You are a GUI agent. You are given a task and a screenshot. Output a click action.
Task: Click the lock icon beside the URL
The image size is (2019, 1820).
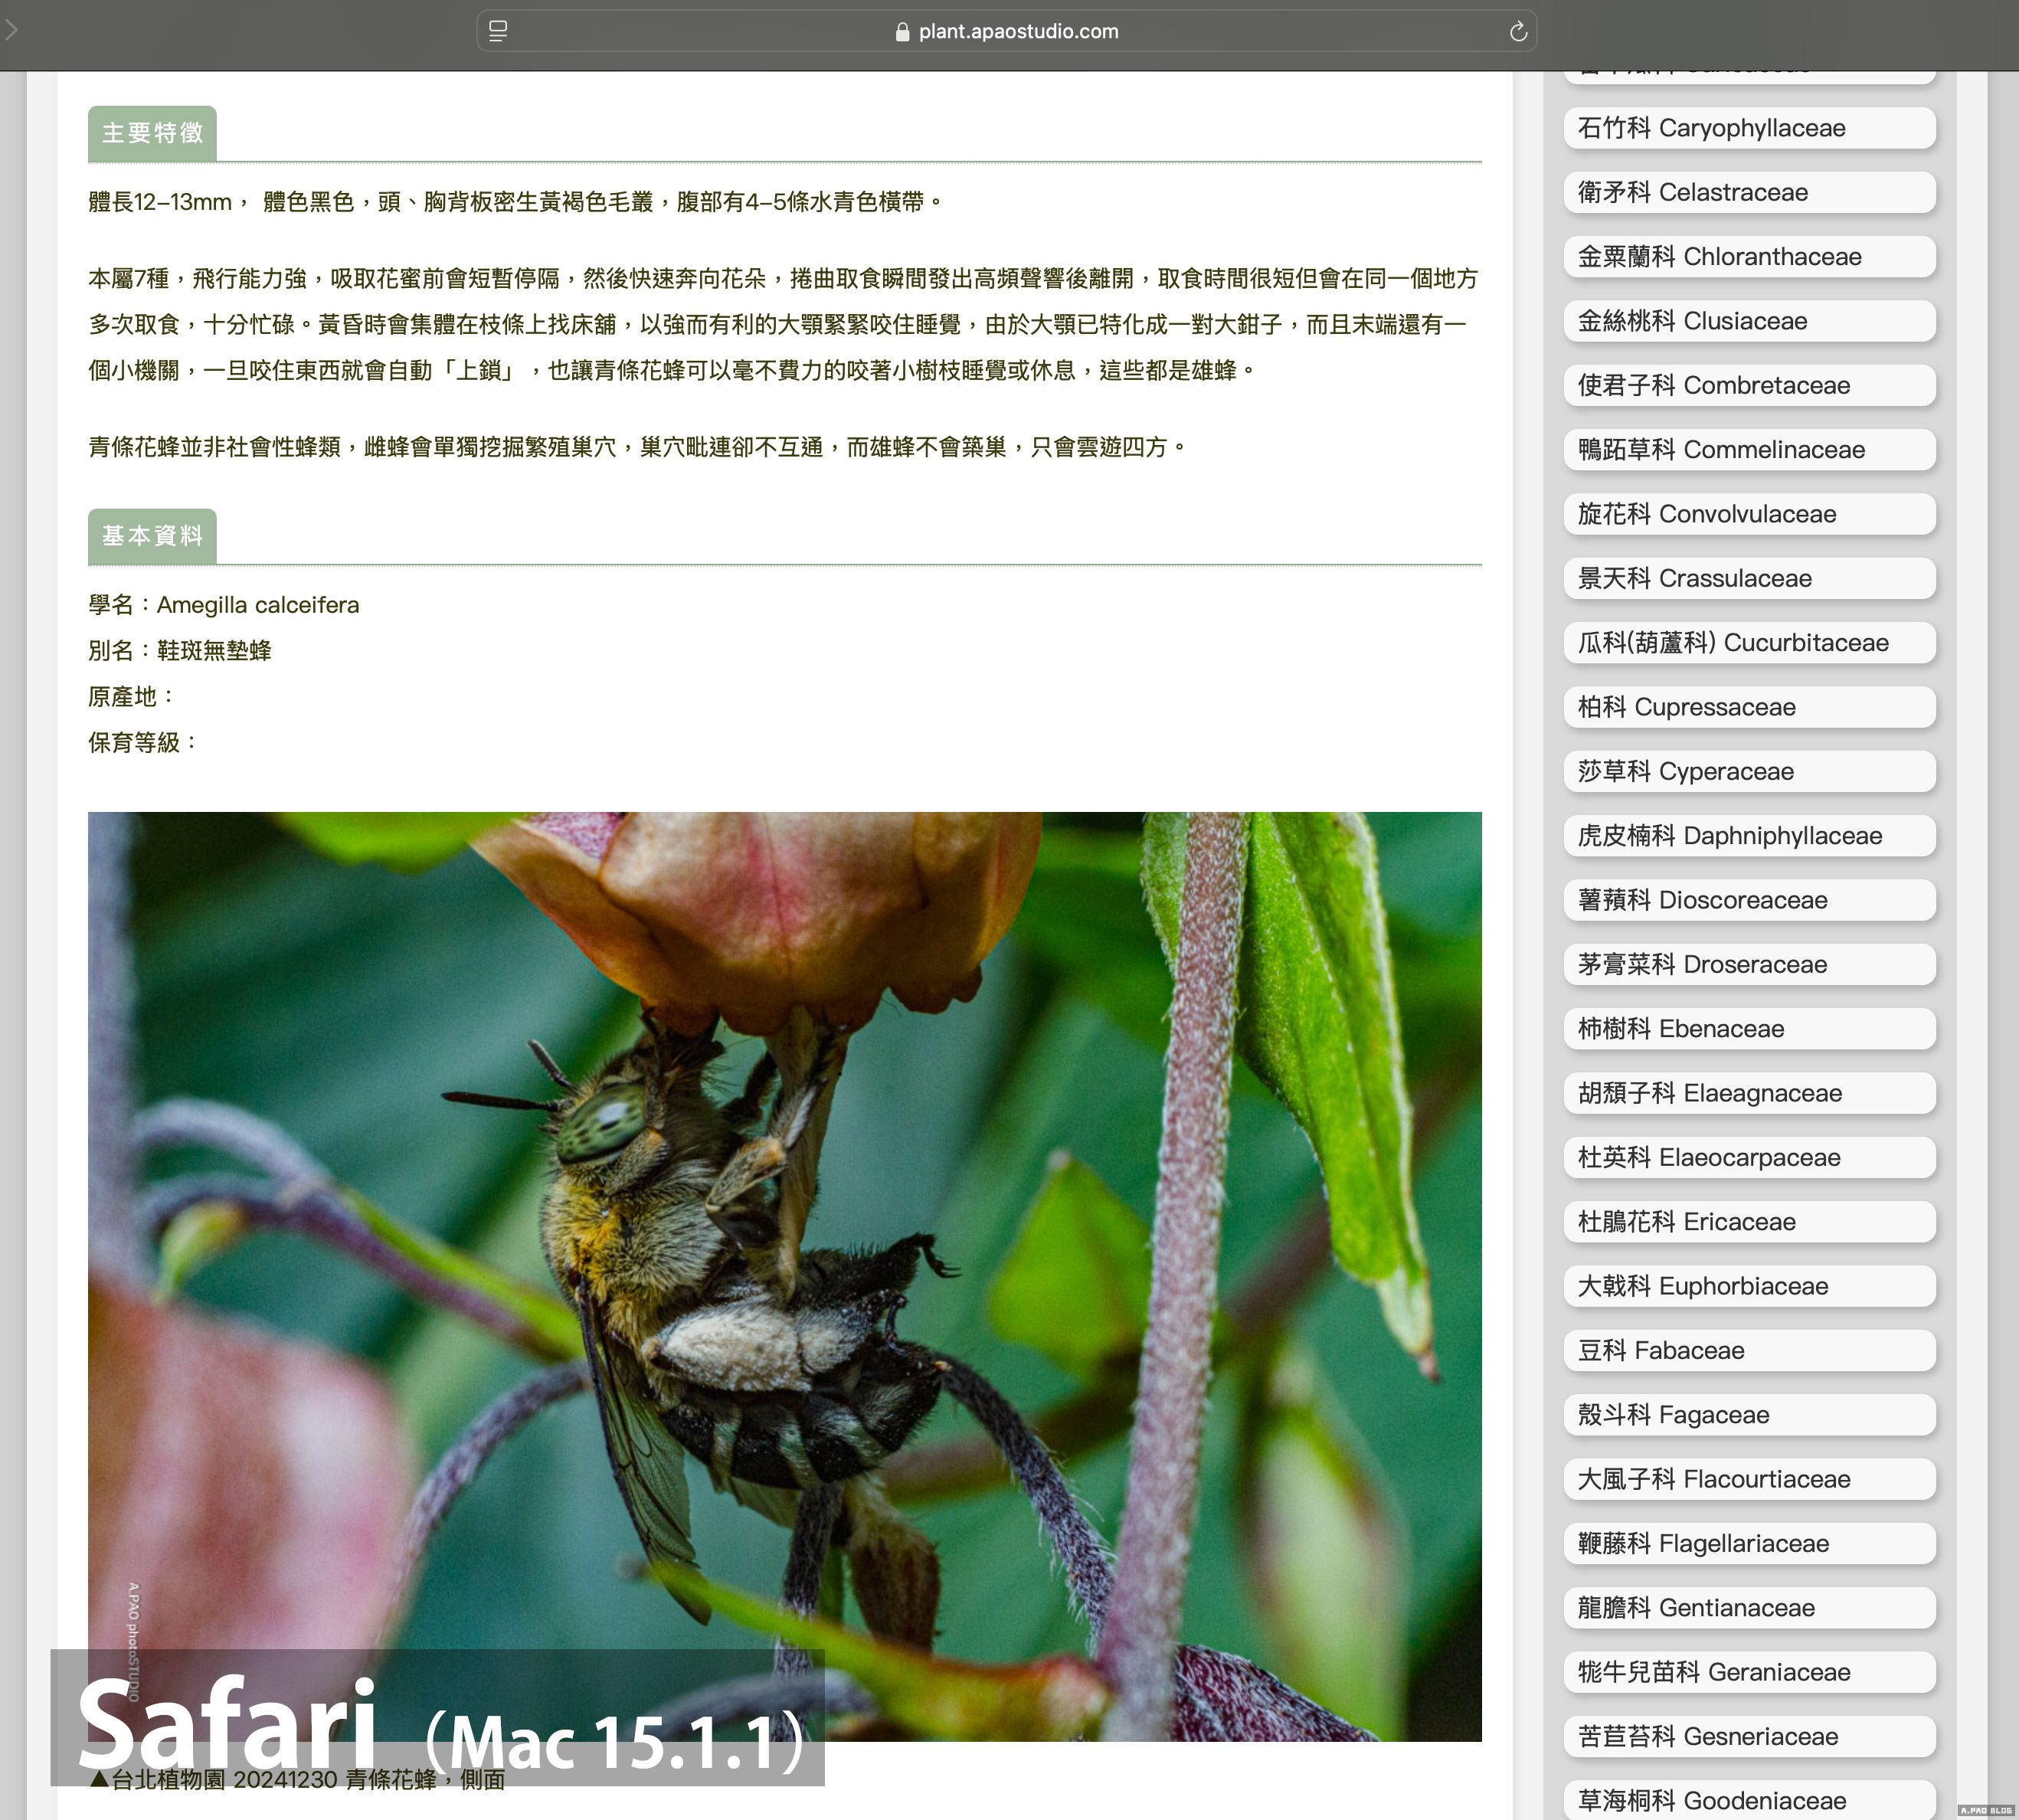pos(902,32)
